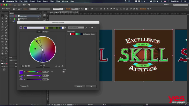The image size is (189, 106).
Task: Click the Cancel button
Action: pyautogui.click(x=79, y=86)
